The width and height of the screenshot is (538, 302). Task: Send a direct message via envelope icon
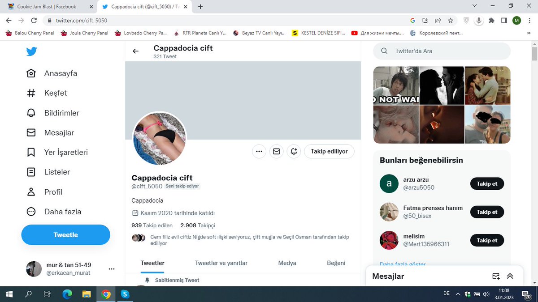(x=276, y=151)
